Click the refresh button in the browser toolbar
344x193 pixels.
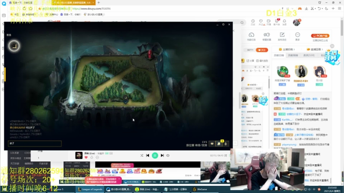tap(24, 9)
